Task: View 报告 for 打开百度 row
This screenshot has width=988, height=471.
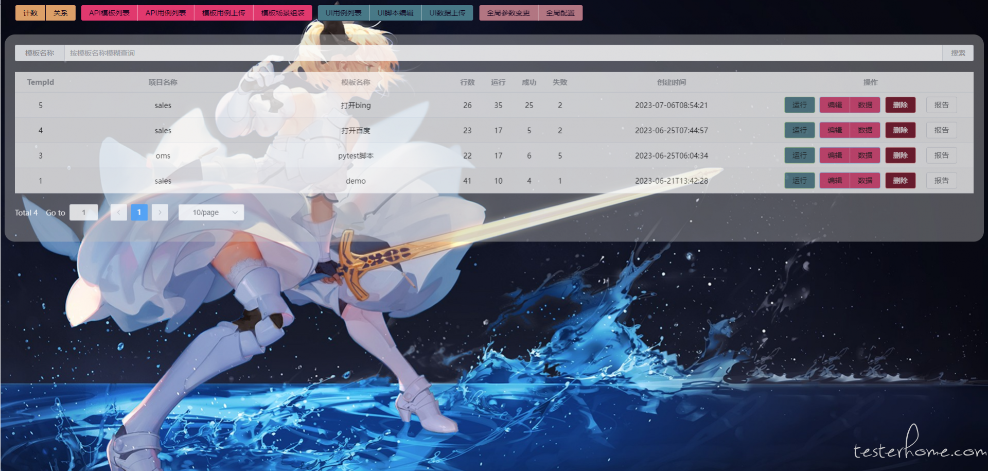Action: click(941, 130)
